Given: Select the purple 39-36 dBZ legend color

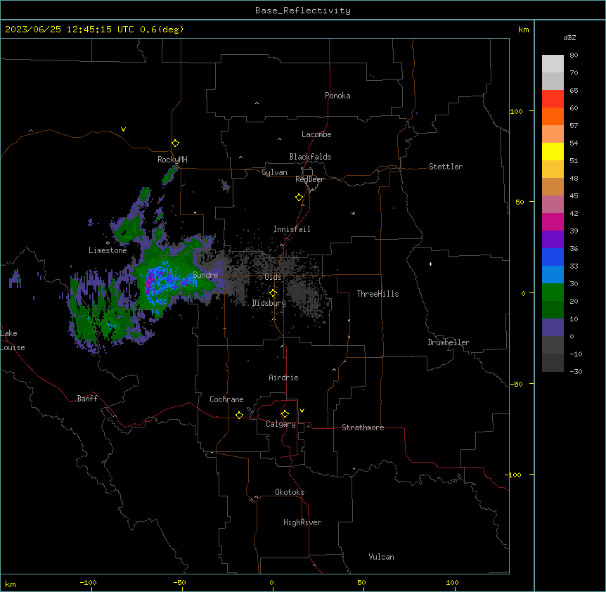Looking at the screenshot, I should point(553,240).
